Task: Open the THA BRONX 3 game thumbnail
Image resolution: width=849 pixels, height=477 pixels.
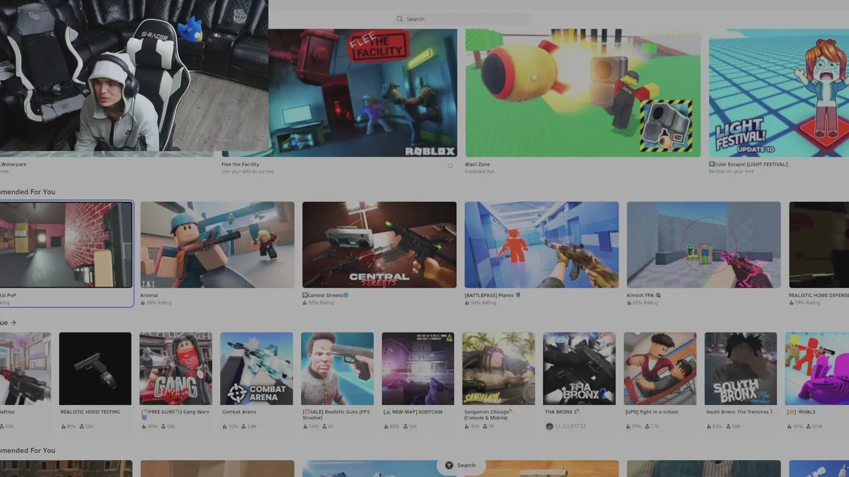Action: 579,368
